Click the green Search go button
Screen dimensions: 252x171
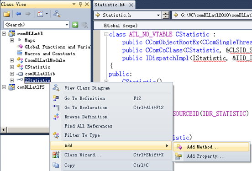point(75,25)
